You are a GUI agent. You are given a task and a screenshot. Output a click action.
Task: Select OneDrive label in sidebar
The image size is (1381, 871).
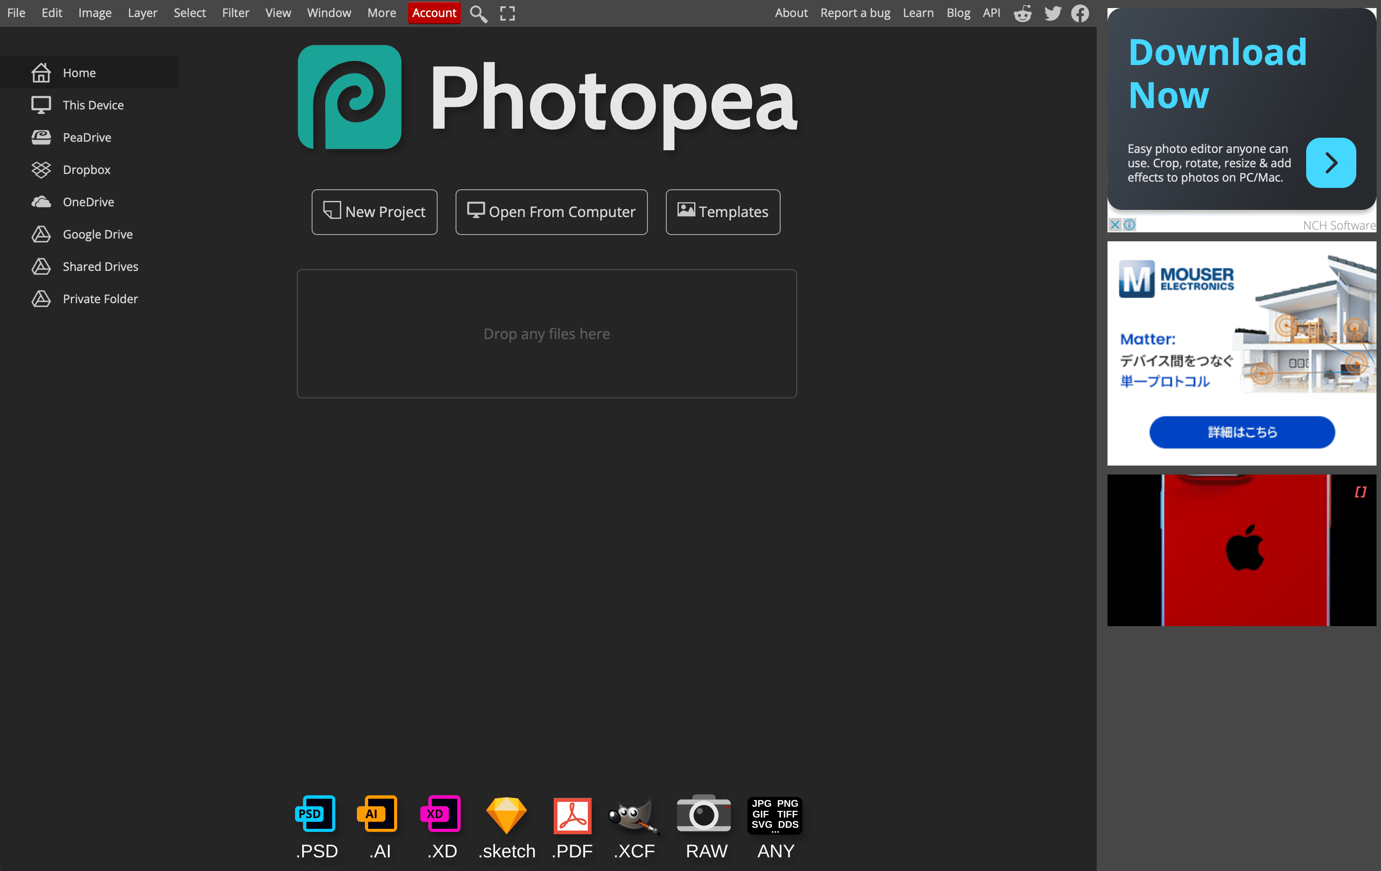pyautogui.click(x=88, y=202)
